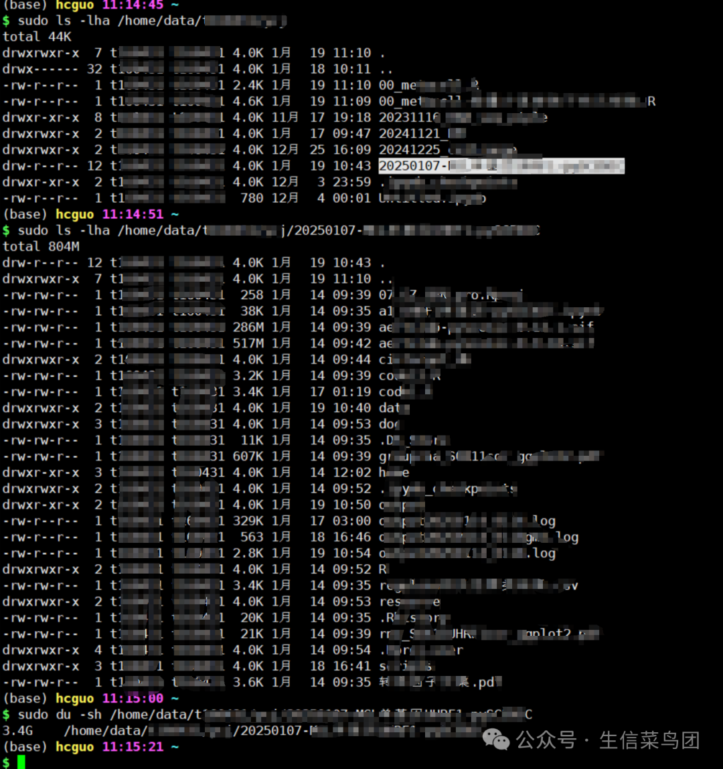Select the '258' file size
Screen dimensions: 723x769
pos(252,294)
